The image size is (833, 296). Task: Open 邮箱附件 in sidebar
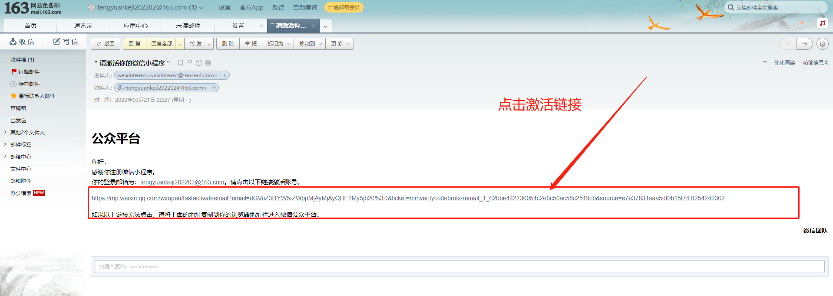pos(21,181)
